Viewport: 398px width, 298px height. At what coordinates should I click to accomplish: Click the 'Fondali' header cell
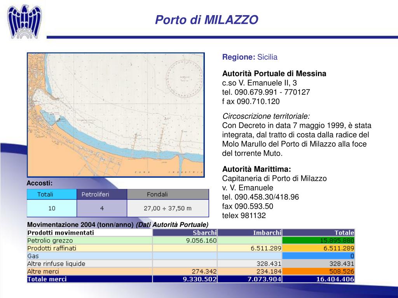168,194
